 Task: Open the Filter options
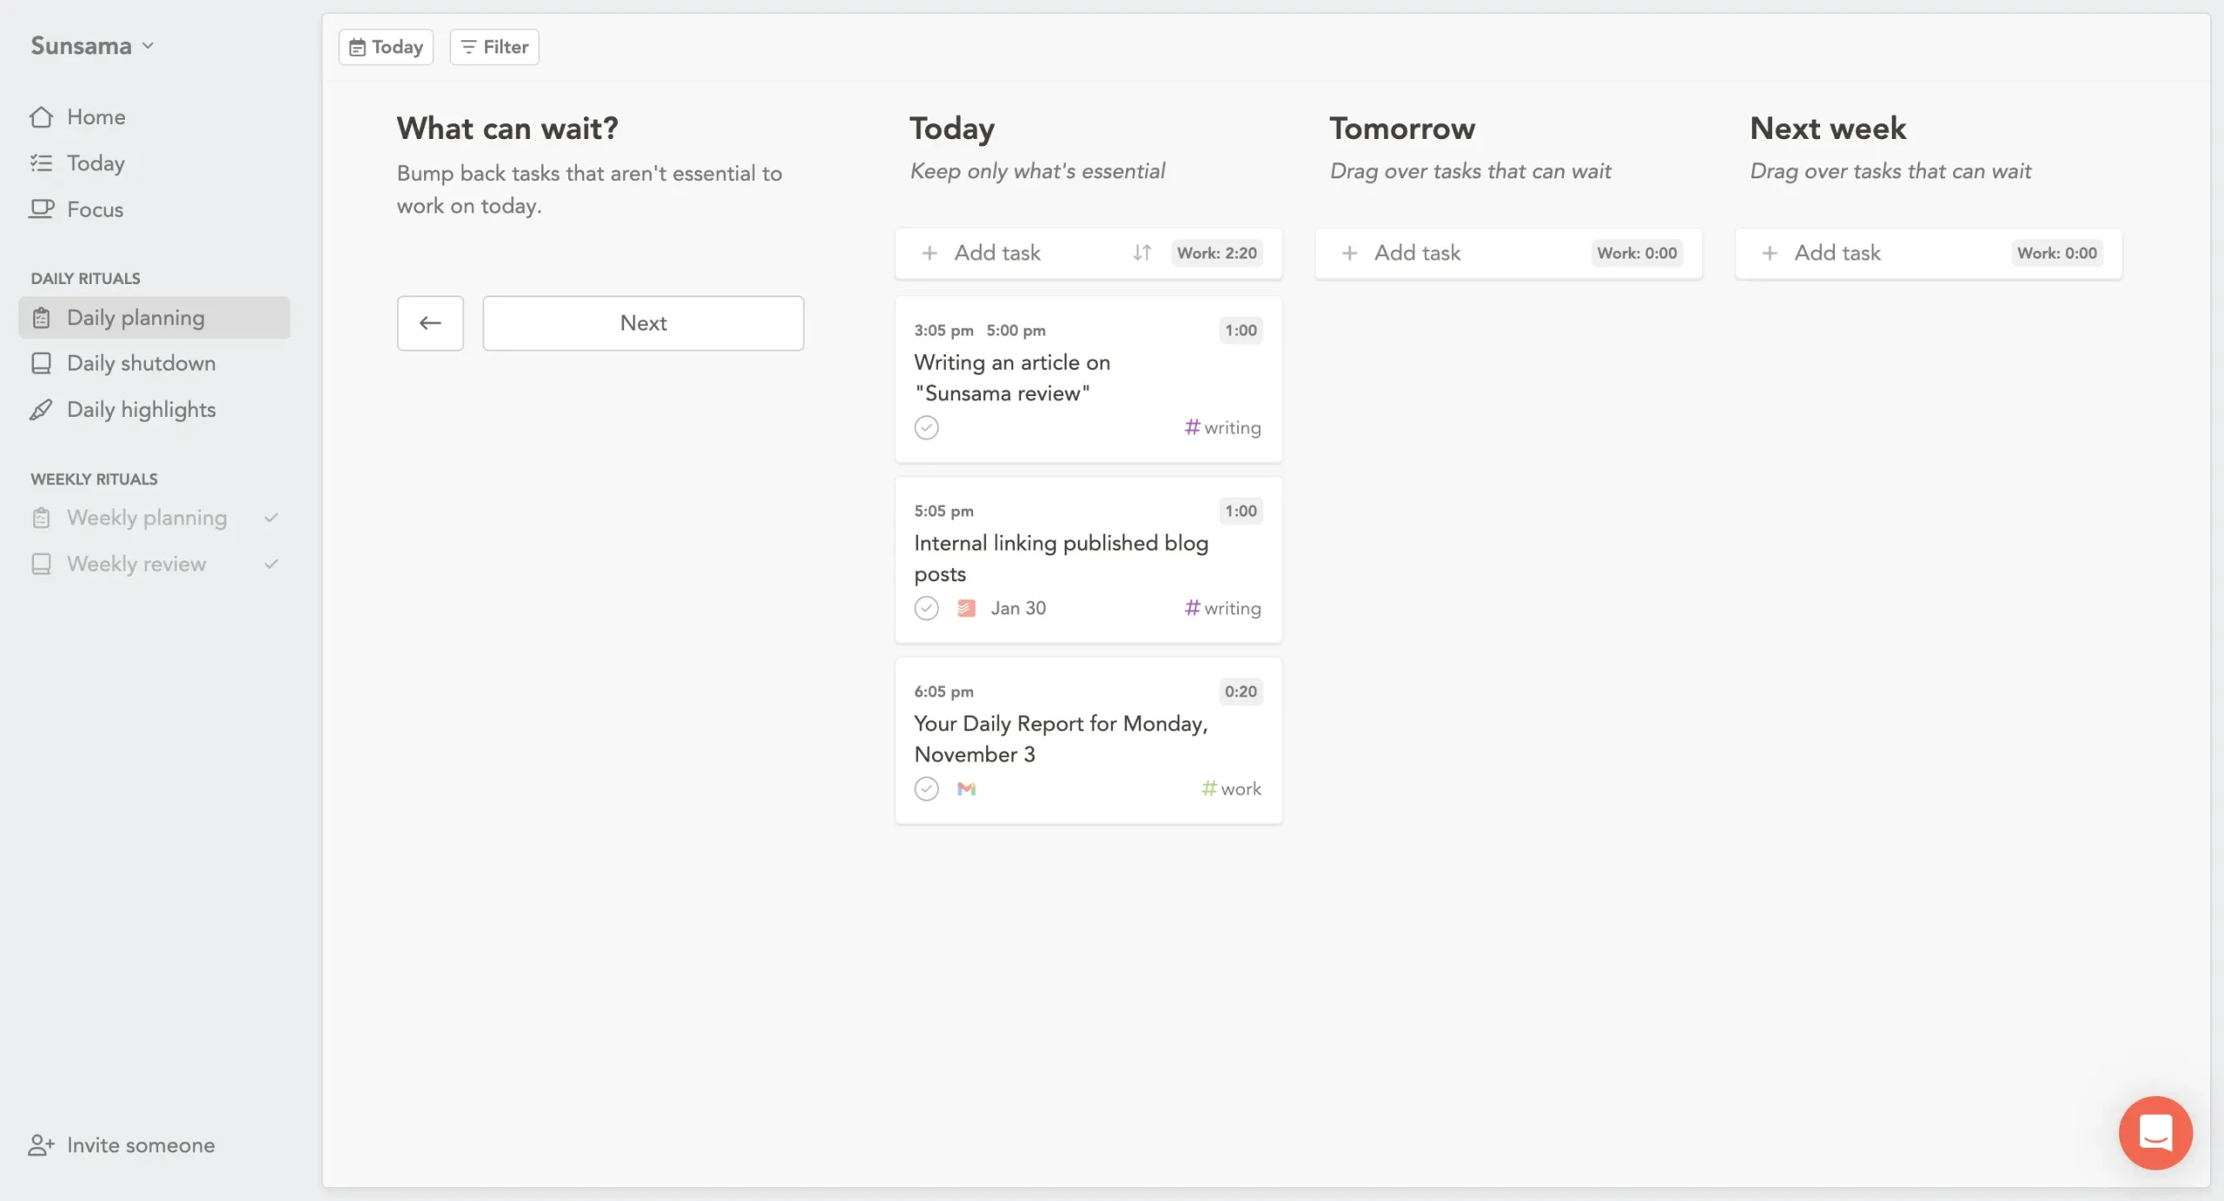[x=493, y=46]
